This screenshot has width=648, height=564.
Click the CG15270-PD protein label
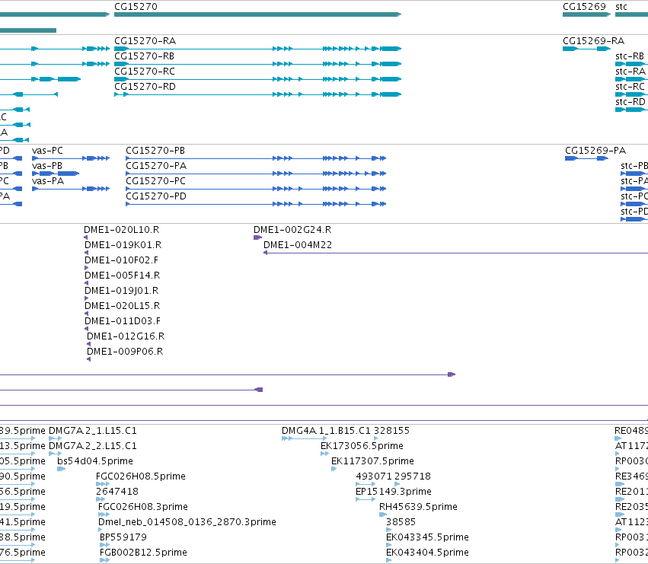(x=156, y=196)
